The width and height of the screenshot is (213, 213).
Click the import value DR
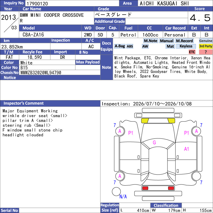click(x=63, y=57)
